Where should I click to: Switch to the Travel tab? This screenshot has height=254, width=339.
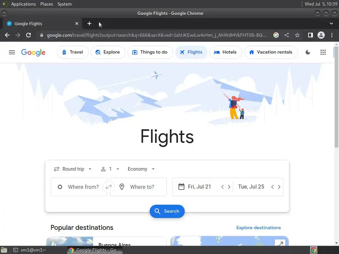click(73, 52)
